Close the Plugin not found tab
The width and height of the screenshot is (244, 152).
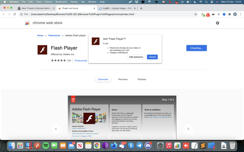tap(94, 8)
